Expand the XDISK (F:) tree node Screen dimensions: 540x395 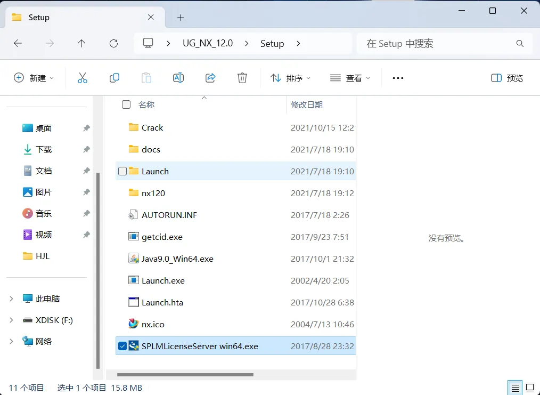[11, 320]
